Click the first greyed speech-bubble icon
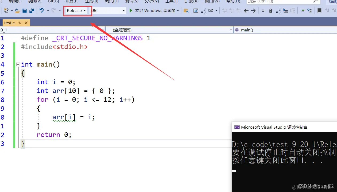This screenshot has width=337, height=192. pyautogui.click(x=224, y=11)
